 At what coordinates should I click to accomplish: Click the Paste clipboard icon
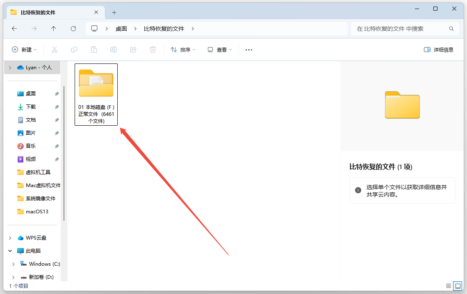click(x=94, y=50)
